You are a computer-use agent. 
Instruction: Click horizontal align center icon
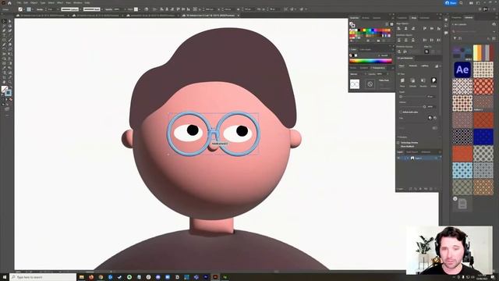pyautogui.click(x=405, y=29)
